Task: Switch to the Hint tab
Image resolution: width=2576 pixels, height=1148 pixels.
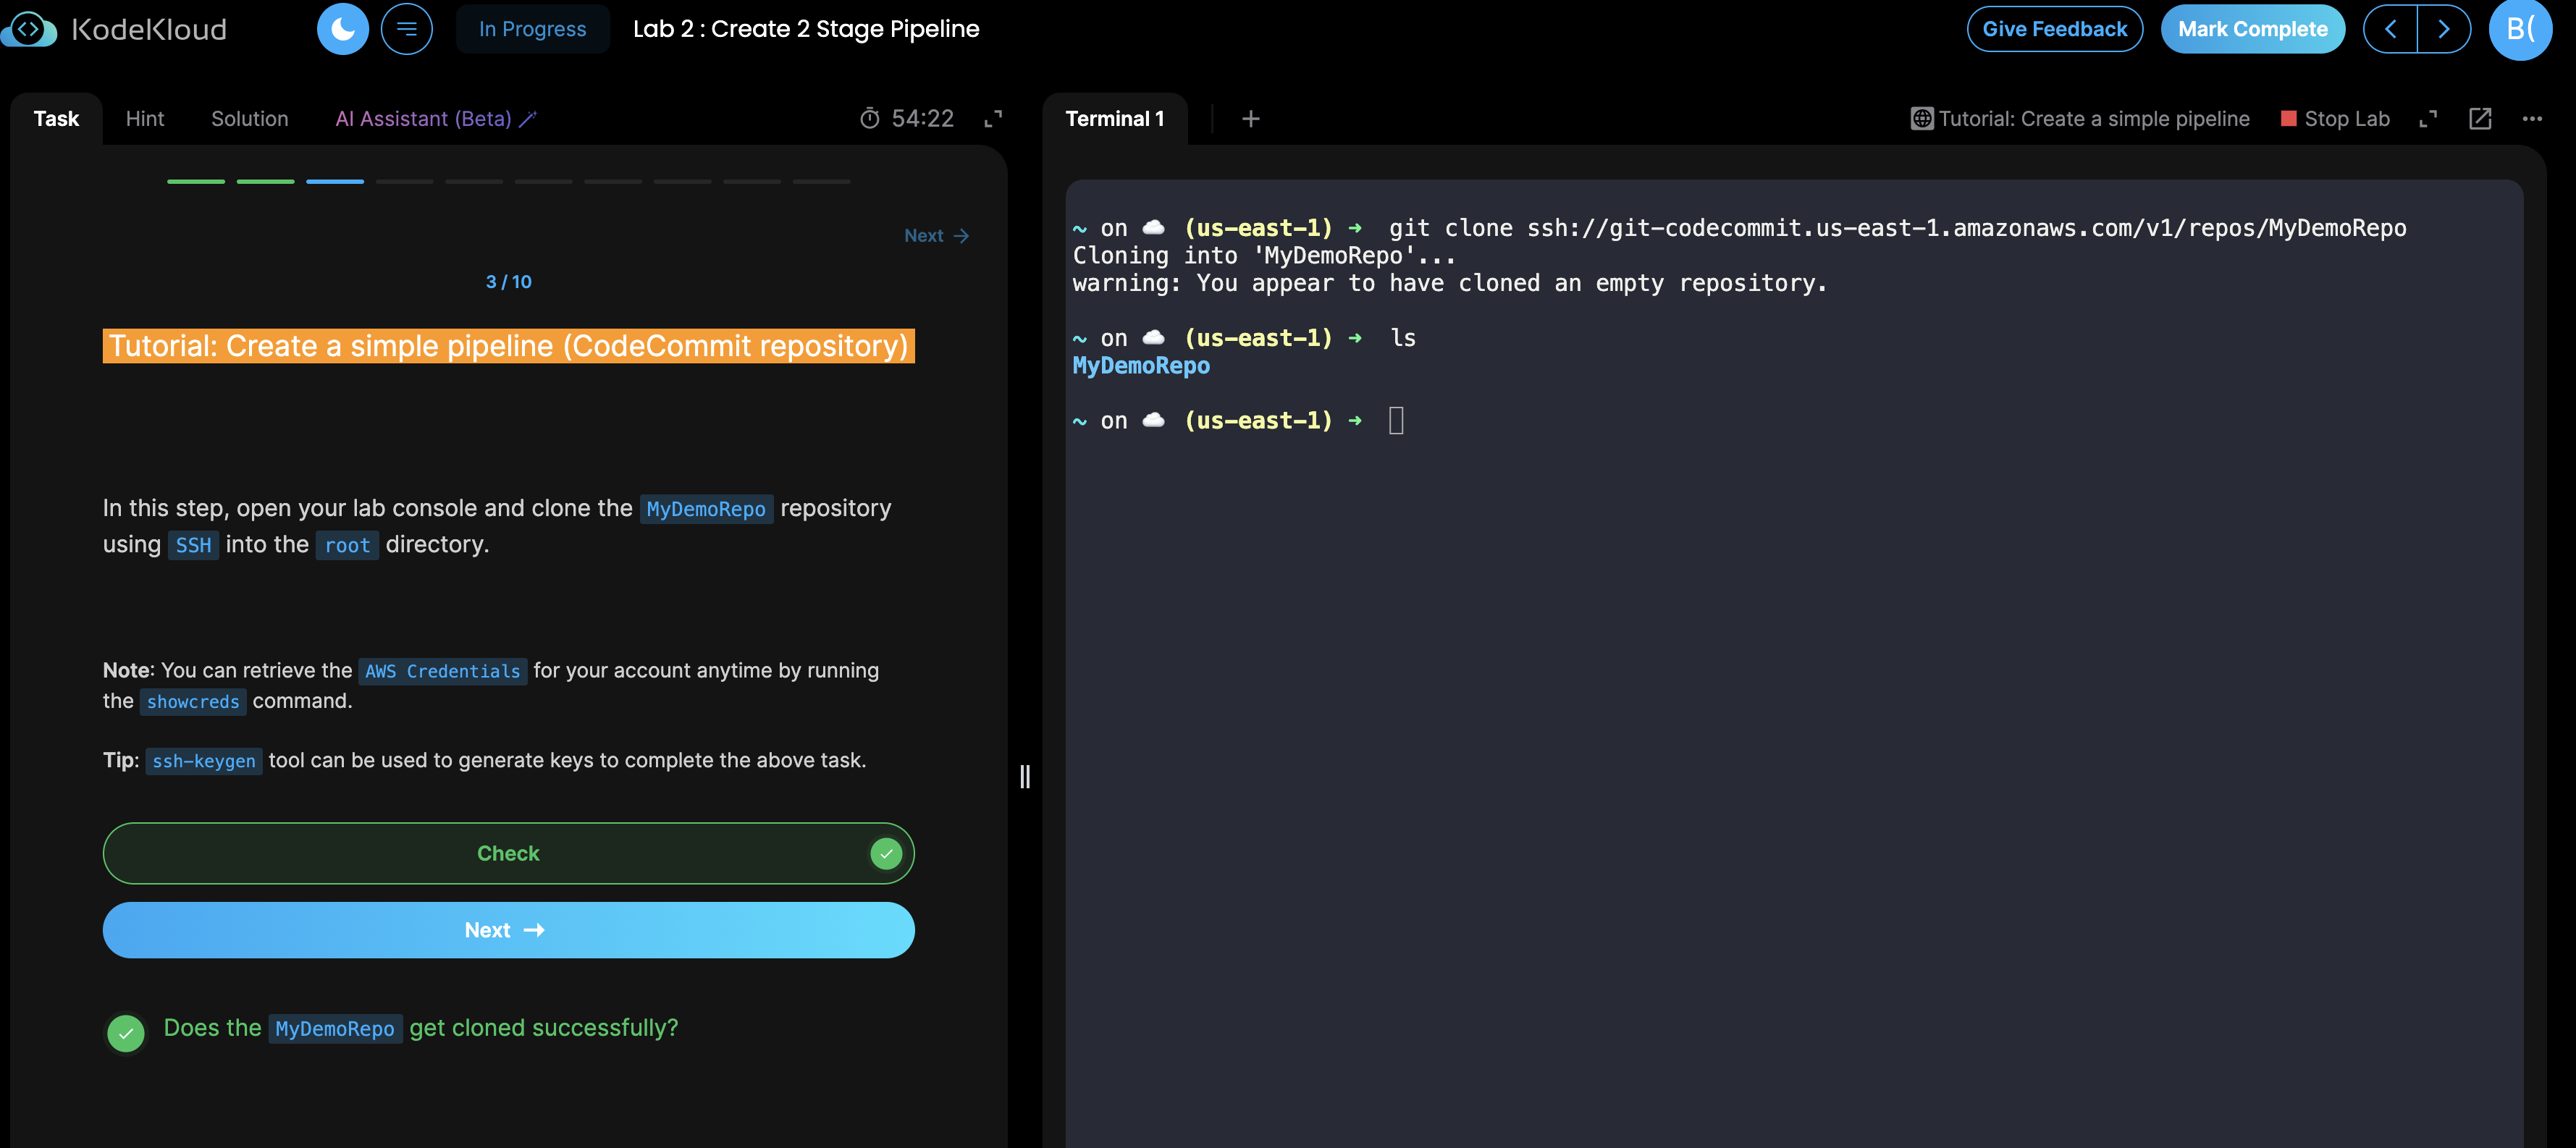Action: coord(145,119)
